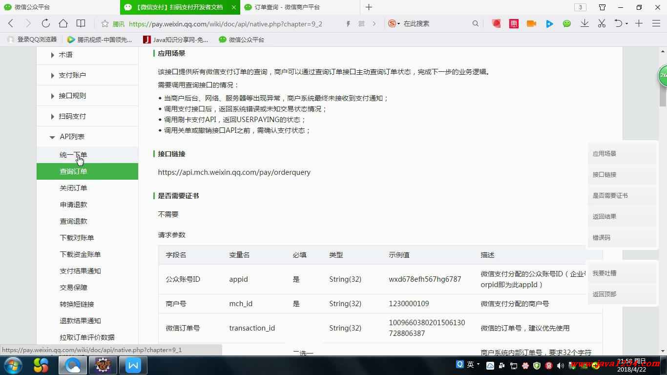Open the 登录QQ浏览器 bookmark
Image resolution: width=667 pixels, height=375 pixels.
[32, 40]
